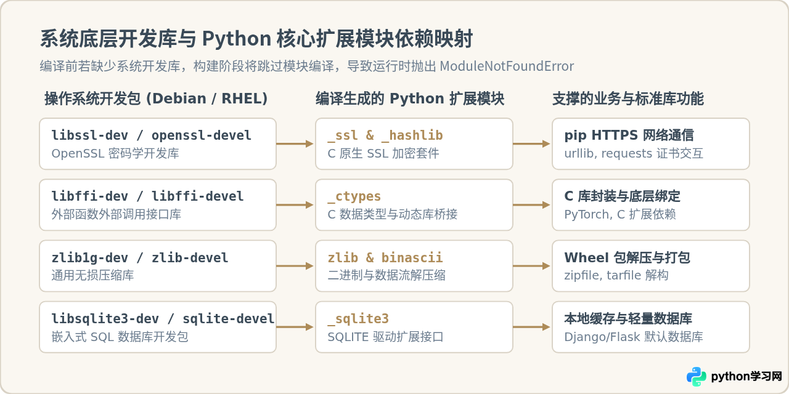Select the heading "本地缓存与轻量数据库"

(x=628, y=319)
